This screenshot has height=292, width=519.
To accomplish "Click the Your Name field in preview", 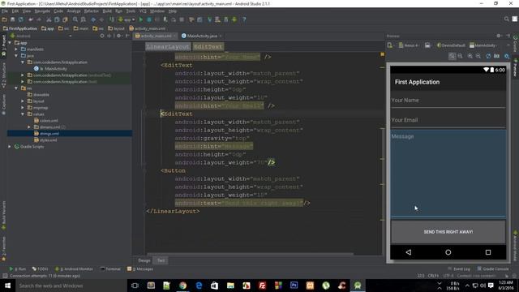I will point(448,101).
